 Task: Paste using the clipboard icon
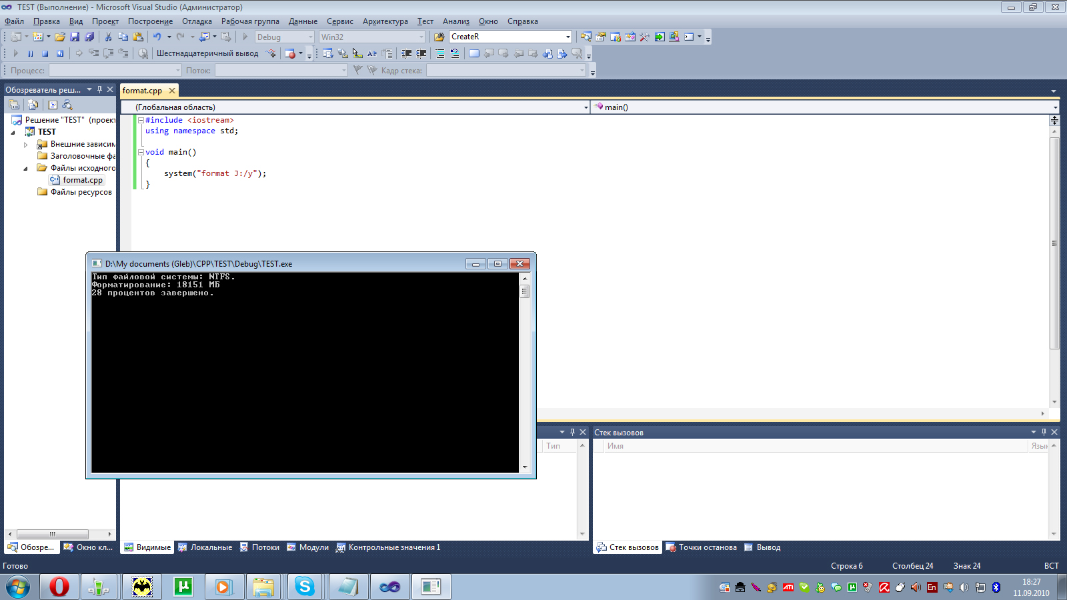(138, 37)
